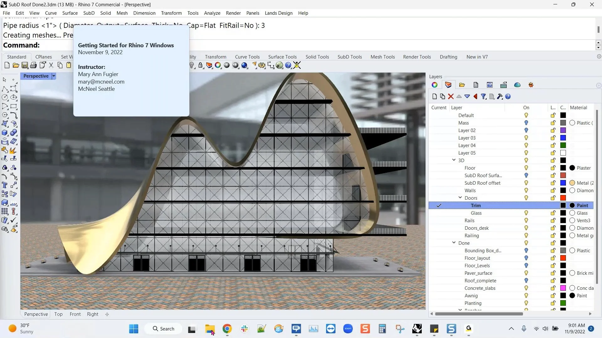Image resolution: width=602 pixels, height=338 pixels.
Task: Click the Print icon in Standard toolbar
Action: click(x=33, y=65)
